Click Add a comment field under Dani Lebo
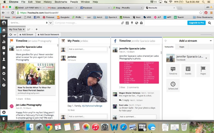 pyautogui.click(x=138, y=117)
